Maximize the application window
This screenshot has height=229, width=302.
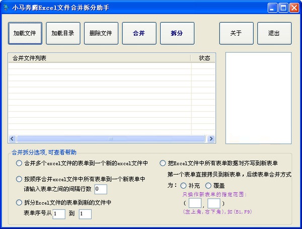pyautogui.click(x=283, y=8)
